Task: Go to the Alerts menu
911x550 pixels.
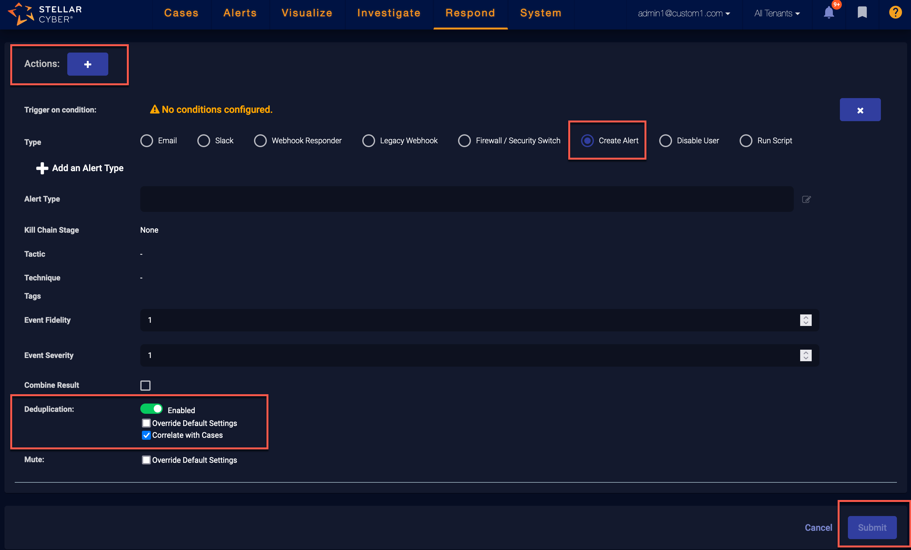Action: (240, 13)
